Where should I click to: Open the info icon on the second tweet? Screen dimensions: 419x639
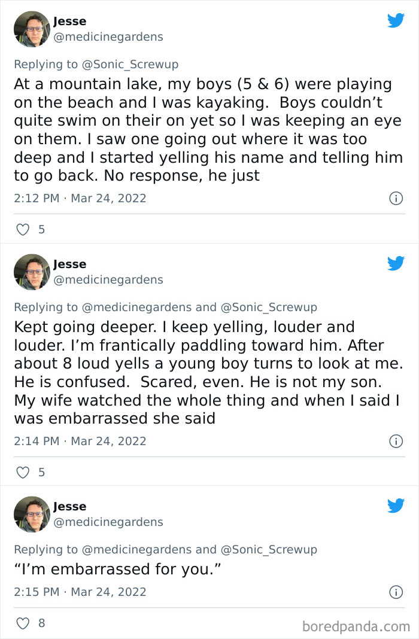(x=396, y=441)
